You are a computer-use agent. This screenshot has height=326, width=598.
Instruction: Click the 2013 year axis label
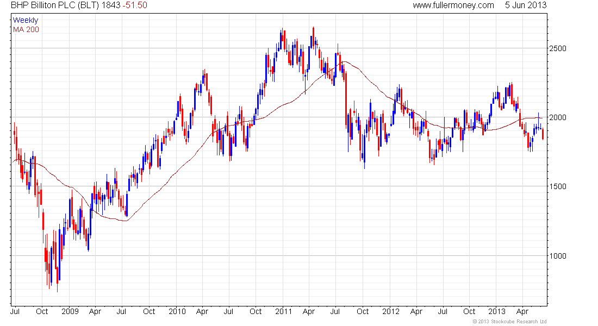pos(497,311)
